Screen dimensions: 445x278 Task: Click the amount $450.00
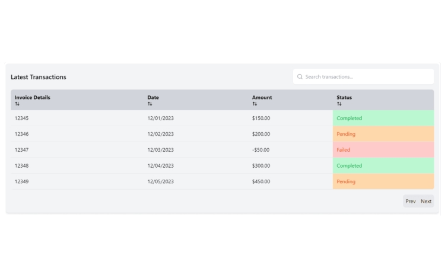[261, 181]
